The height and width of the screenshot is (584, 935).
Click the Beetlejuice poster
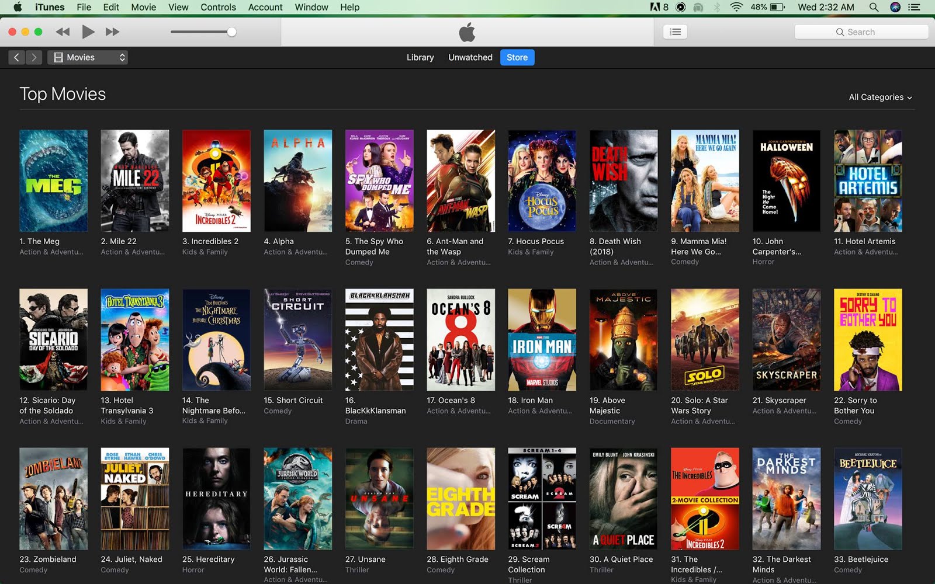tap(868, 499)
